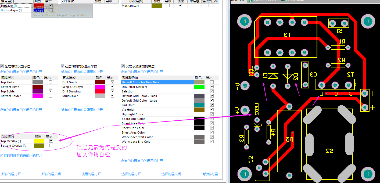Screen dimensions: 380x183
Task: Click the Mechanical4 olive color swatch
Action: (156, 5)
